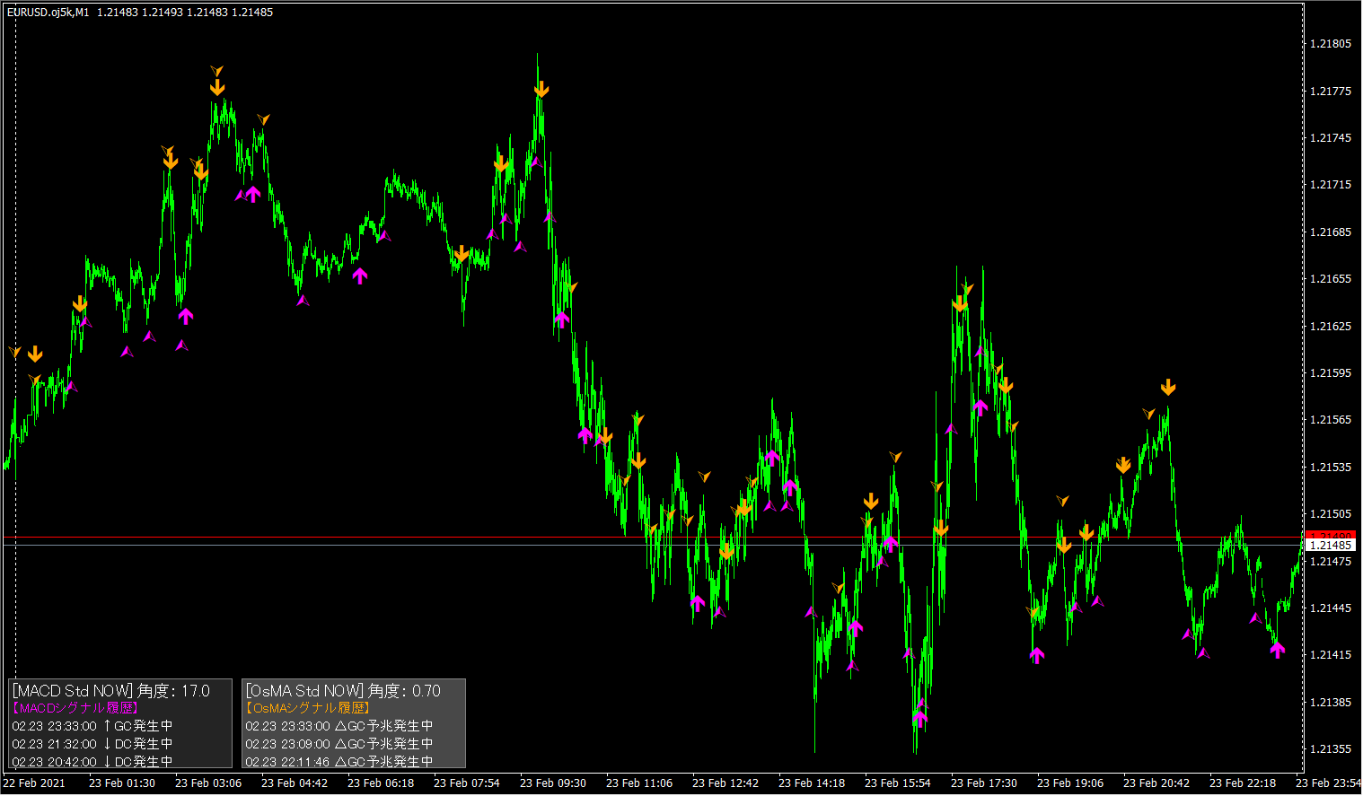Select the 02.23 23:09:00 △GC予兆発生中 row
Screen dimensions: 1363x796
339,744
